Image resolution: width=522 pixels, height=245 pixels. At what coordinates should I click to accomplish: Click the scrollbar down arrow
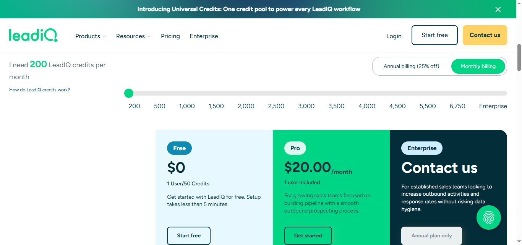519,242
